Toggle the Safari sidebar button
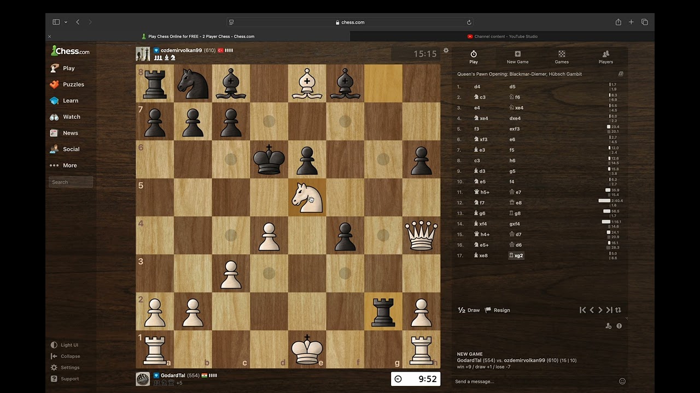 click(x=56, y=22)
